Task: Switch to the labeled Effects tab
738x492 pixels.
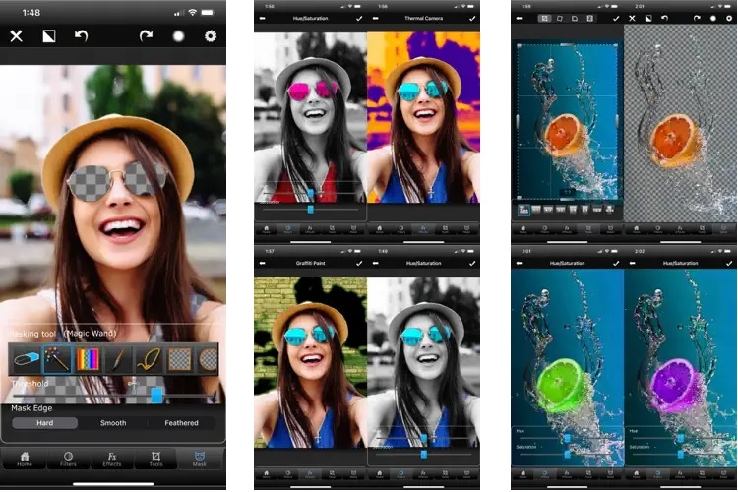Action: point(112,460)
